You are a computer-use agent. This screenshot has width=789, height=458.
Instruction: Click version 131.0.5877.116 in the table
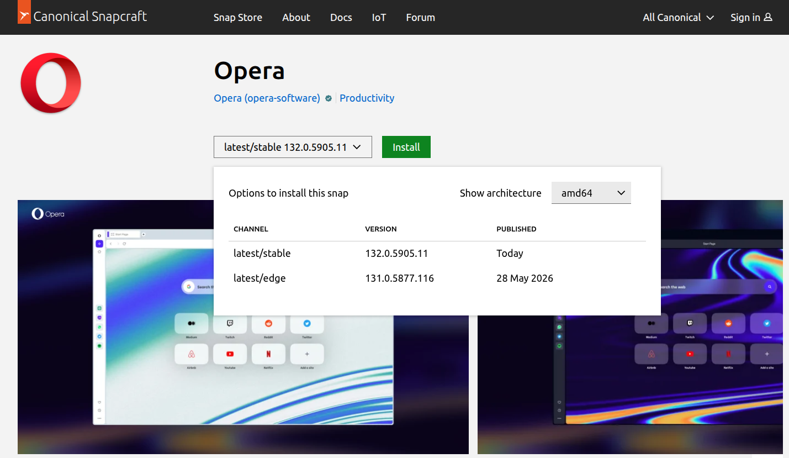(x=399, y=278)
